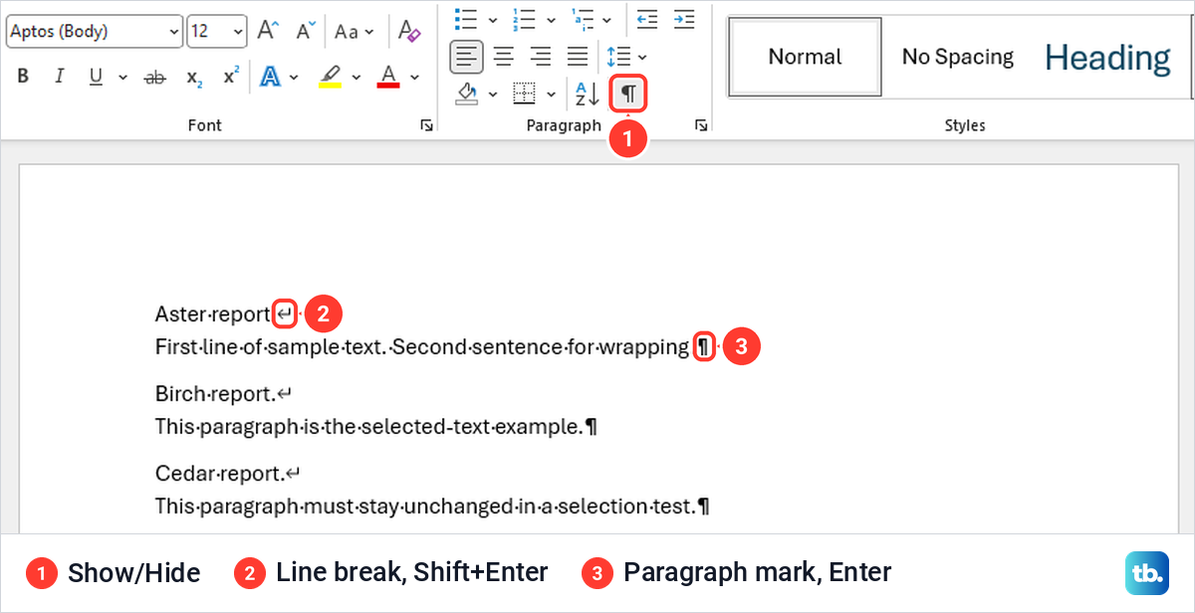Image resolution: width=1195 pixels, height=613 pixels.
Task: Click the text 'Aster report'
Action: pyautogui.click(x=212, y=314)
